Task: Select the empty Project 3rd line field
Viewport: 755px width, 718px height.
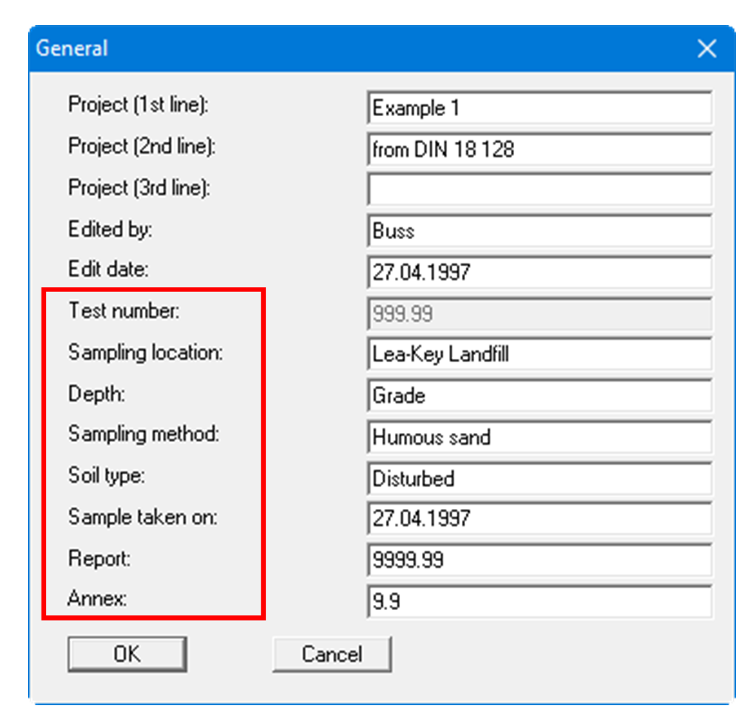Action: (539, 190)
